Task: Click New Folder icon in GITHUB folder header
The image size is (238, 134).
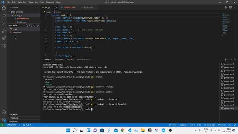Action: (x=30, y=26)
